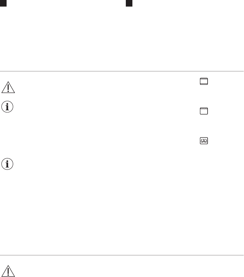Viewport: 244px width, 277px height.
Task: Click the info symbol below the first warning
Action: pos(7,107)
